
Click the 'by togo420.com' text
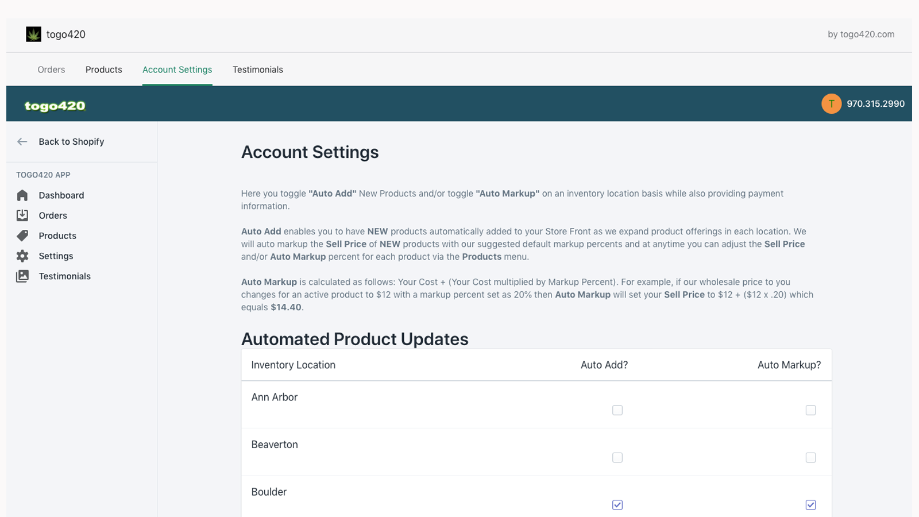pos(861,34)
